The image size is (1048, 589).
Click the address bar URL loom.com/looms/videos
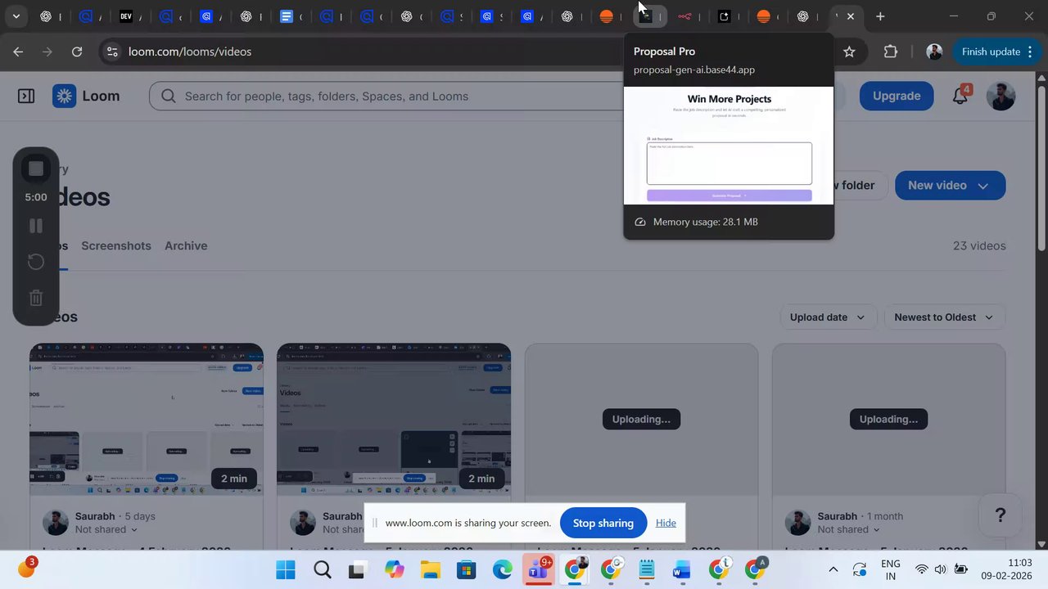(x=190, y=52)
